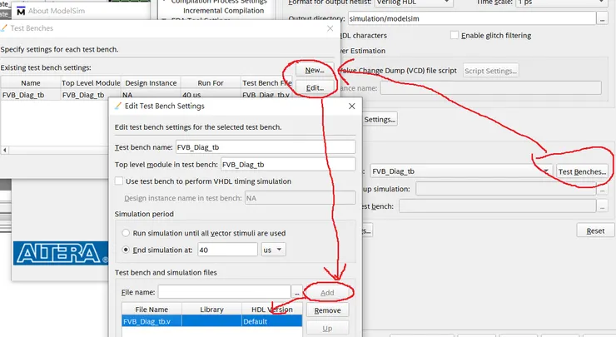
Task: Browse script to set up simulation ... button
Action: pos(602,189)
